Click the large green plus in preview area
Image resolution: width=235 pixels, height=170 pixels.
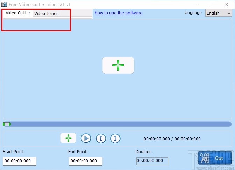[118, 65]
